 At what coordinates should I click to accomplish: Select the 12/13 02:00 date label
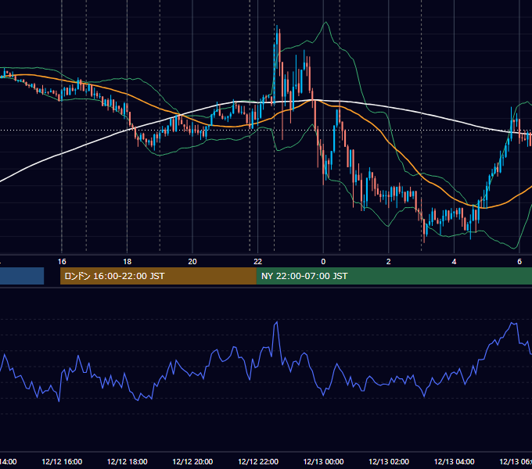(x=389, y=462)
